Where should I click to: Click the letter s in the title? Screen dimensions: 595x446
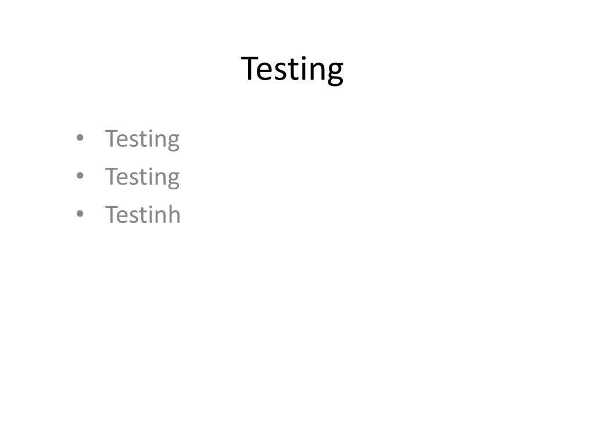point(279,71)
